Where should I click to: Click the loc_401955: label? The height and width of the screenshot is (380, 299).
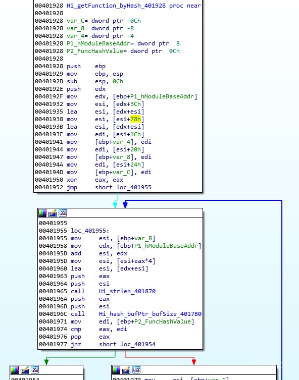pos(90,231)
